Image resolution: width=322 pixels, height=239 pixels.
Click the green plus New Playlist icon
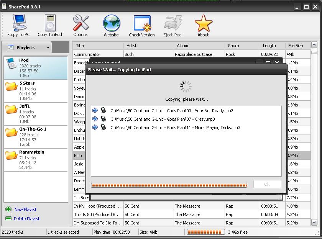click(8, 209)
